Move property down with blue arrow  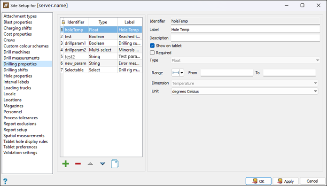tap(102, 163)
